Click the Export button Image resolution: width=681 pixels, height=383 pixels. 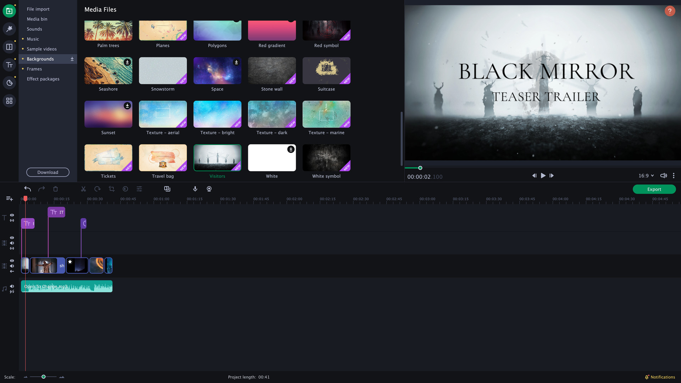click(x=654, y=189)
